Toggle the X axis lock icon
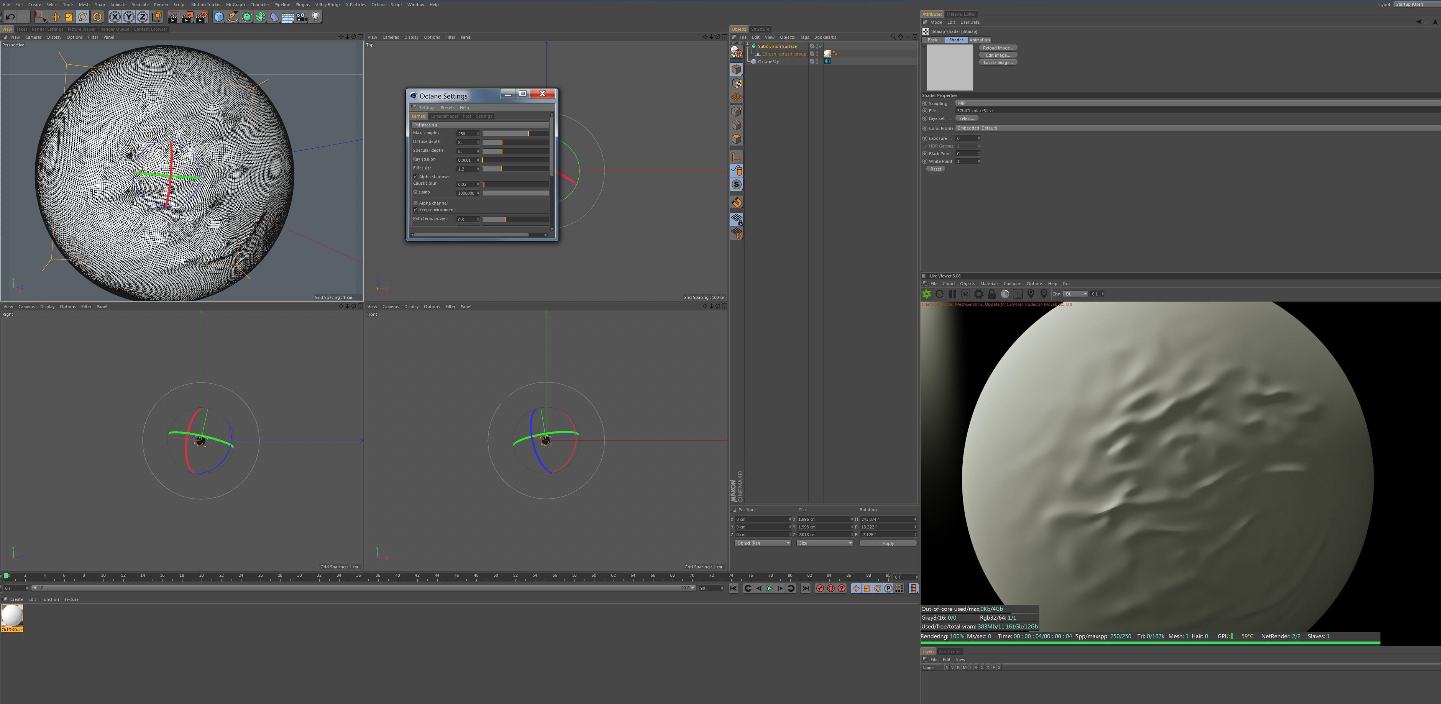 pos(115,17)
